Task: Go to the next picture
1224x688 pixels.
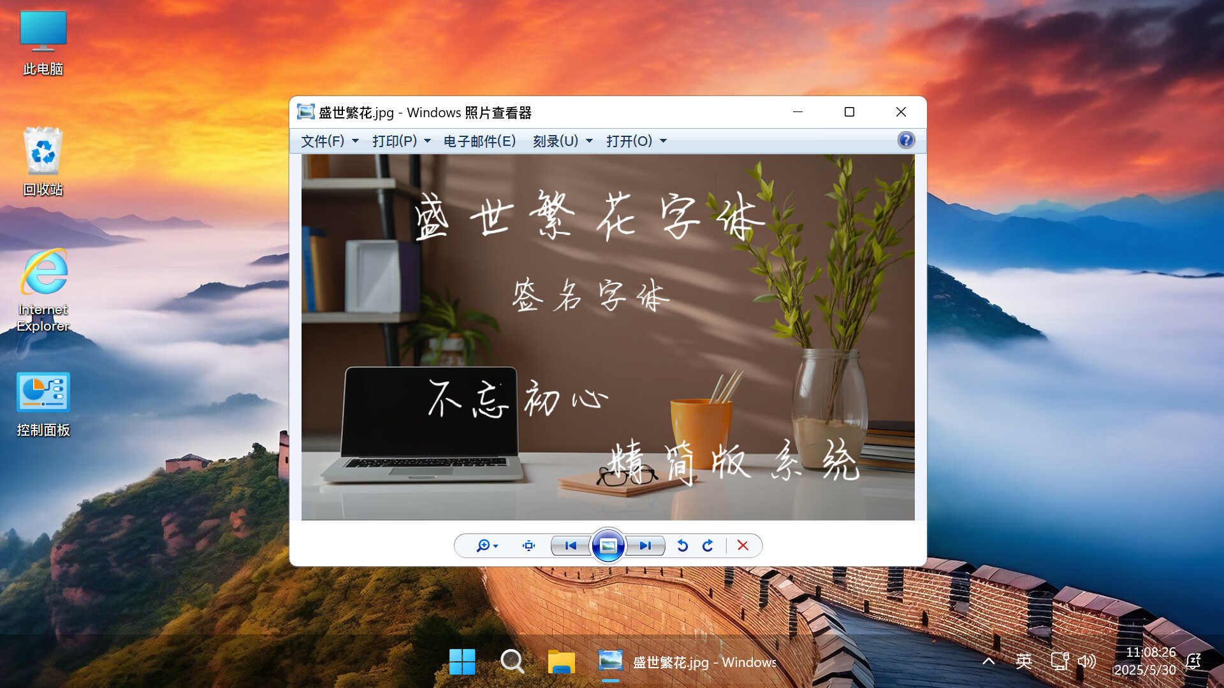Action: [x=645, y=546]
